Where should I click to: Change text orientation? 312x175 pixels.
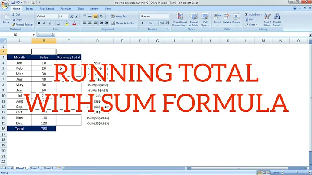[x=102, y=16]
